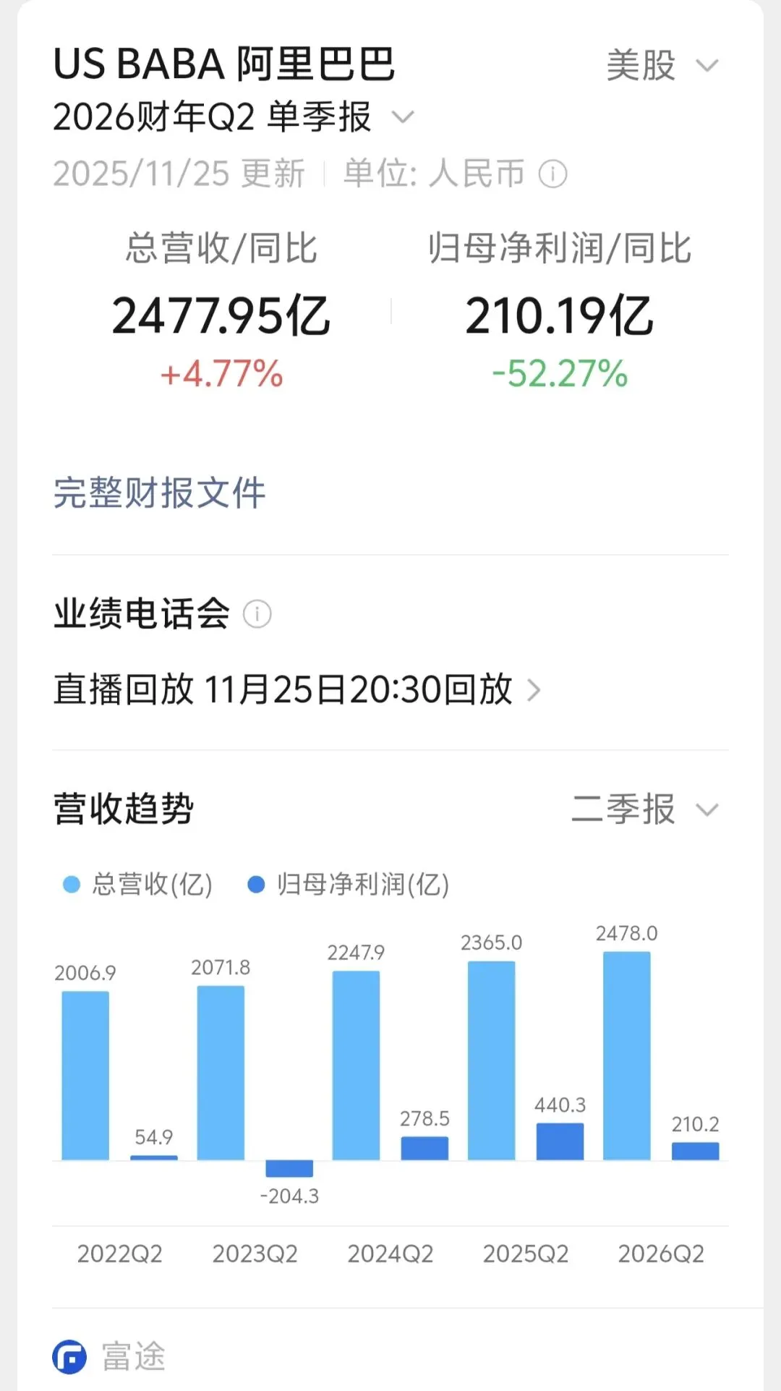The height and width of the screenshot is (1391, 781).
Task: Tap the -52.27% profit change figure
Action: 560,374
